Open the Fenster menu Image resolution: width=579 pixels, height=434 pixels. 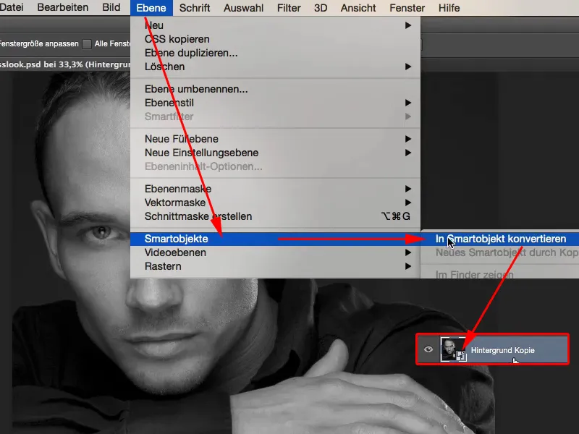[407, 8]
